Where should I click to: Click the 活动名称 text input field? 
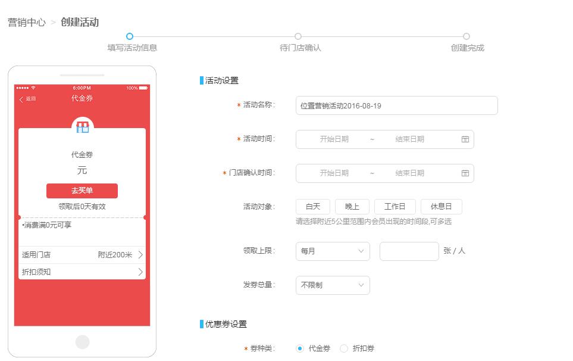(396, 105)
